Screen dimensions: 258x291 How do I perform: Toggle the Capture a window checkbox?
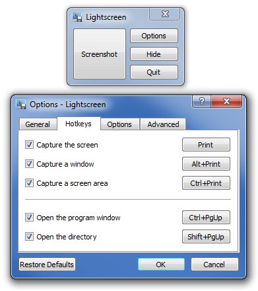[29, 164]
